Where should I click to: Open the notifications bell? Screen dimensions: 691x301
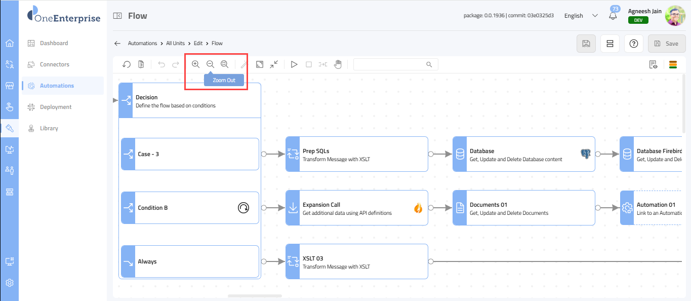click(613, 16)
